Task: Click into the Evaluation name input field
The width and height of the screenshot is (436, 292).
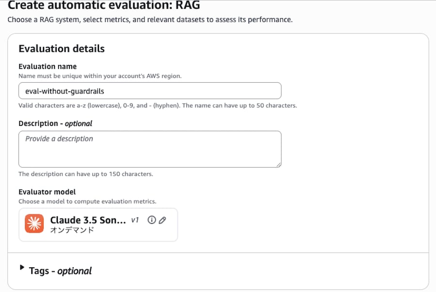Action: (x=150, y=91)
